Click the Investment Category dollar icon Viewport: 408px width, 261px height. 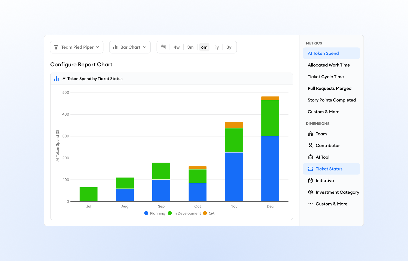[x=311, y=192]
